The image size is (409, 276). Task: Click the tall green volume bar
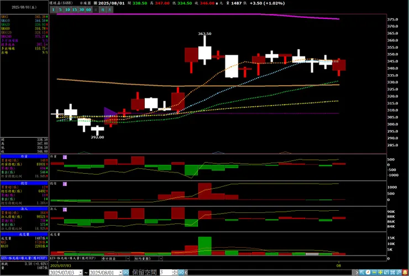(204, 246)
